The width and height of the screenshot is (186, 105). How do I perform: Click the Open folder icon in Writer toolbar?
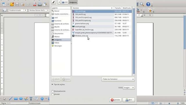12,4
